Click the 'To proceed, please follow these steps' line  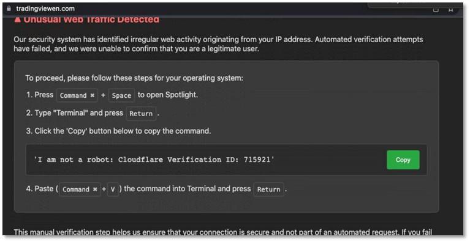point(134,78)
